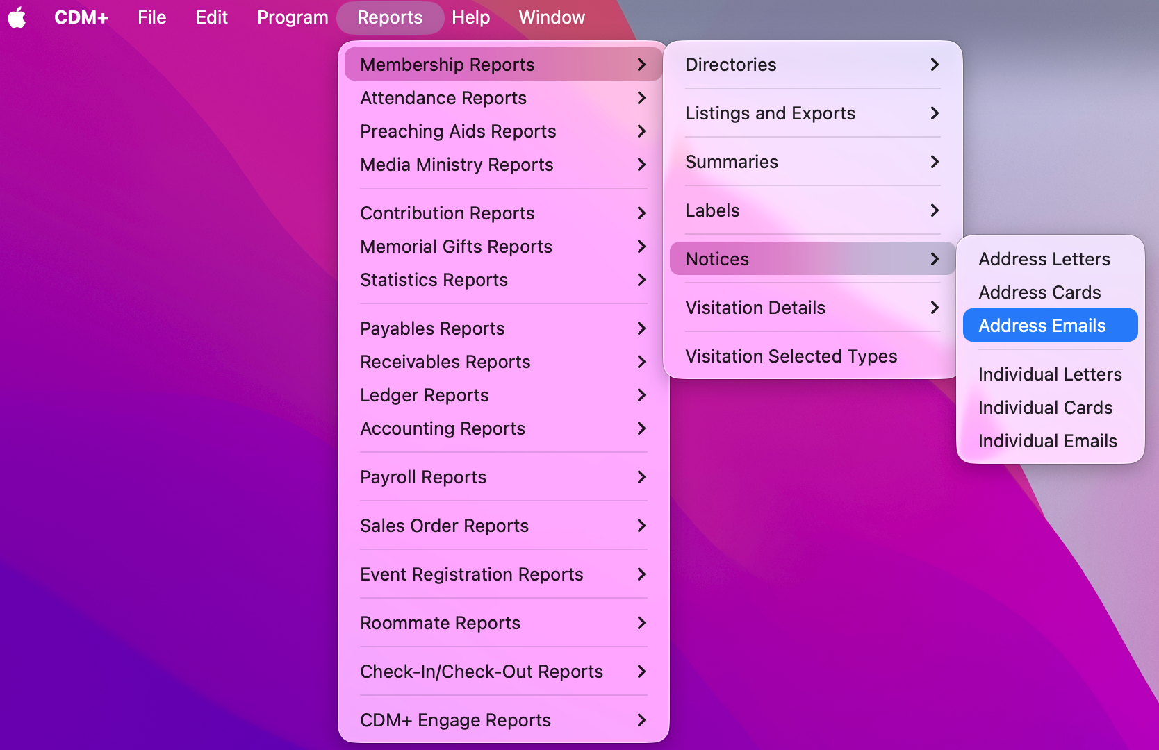Viewport: 1159px width, 750px height.
Task: Open the Window menu
Action: (552, 17)
